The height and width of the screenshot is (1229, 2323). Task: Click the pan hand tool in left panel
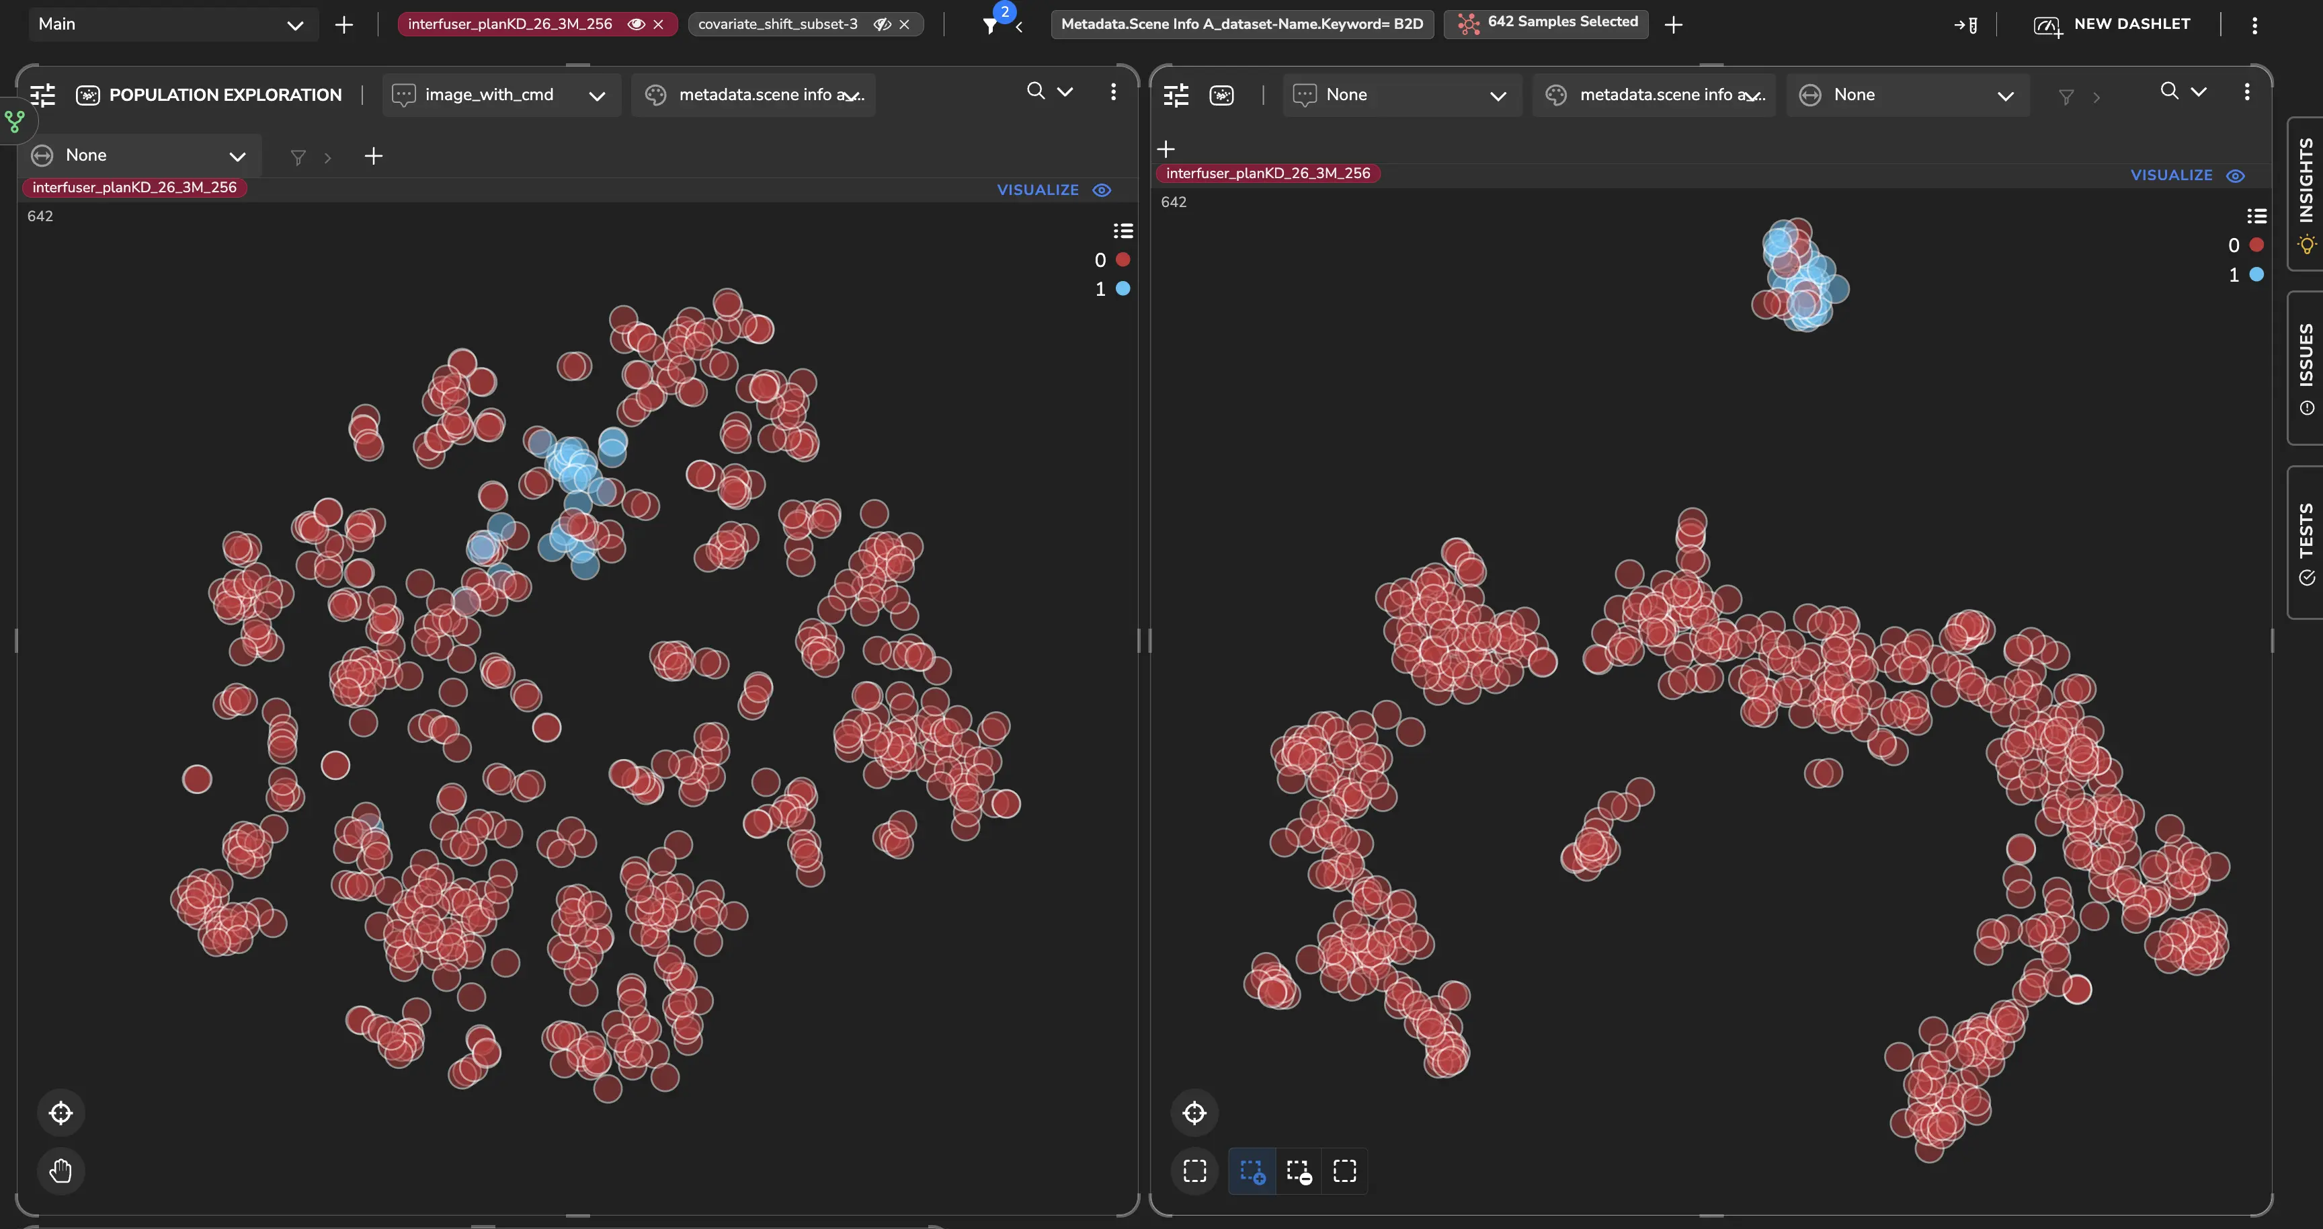pyautogui.click(x=60, y=1171)
